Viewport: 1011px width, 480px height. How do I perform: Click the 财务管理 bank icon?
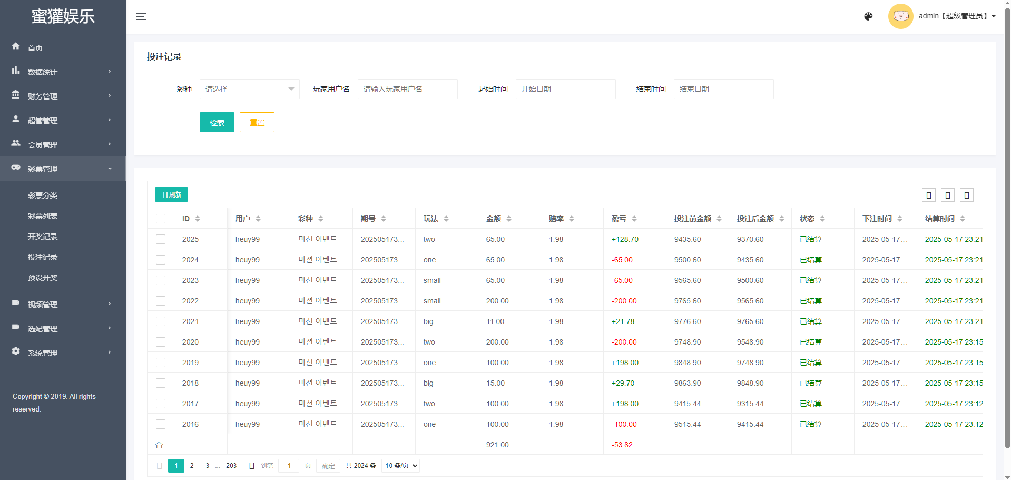click(x=16, y=95)
